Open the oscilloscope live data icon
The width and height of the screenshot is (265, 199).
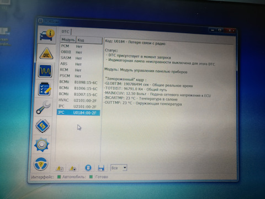(45, 71)
